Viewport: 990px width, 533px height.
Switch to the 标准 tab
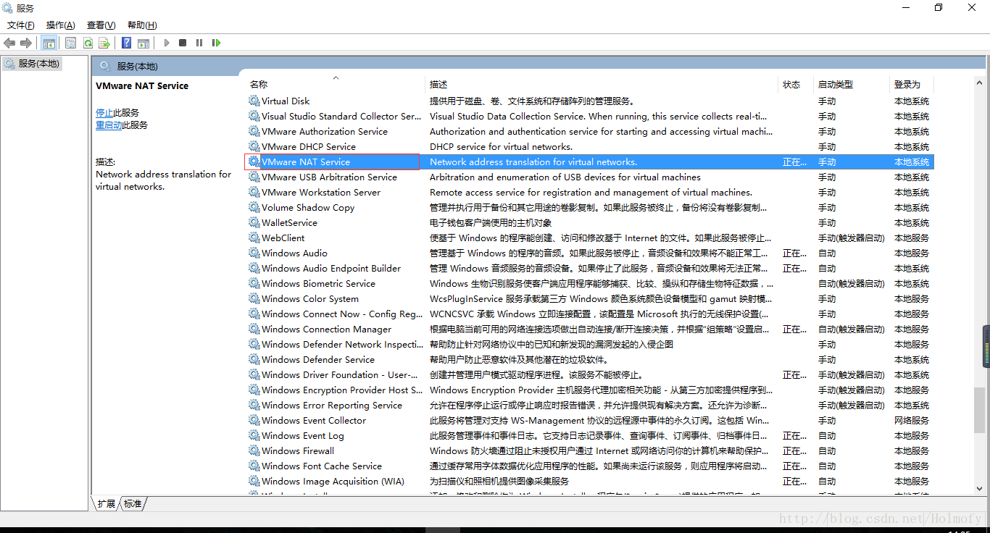(x=133, y=503)
